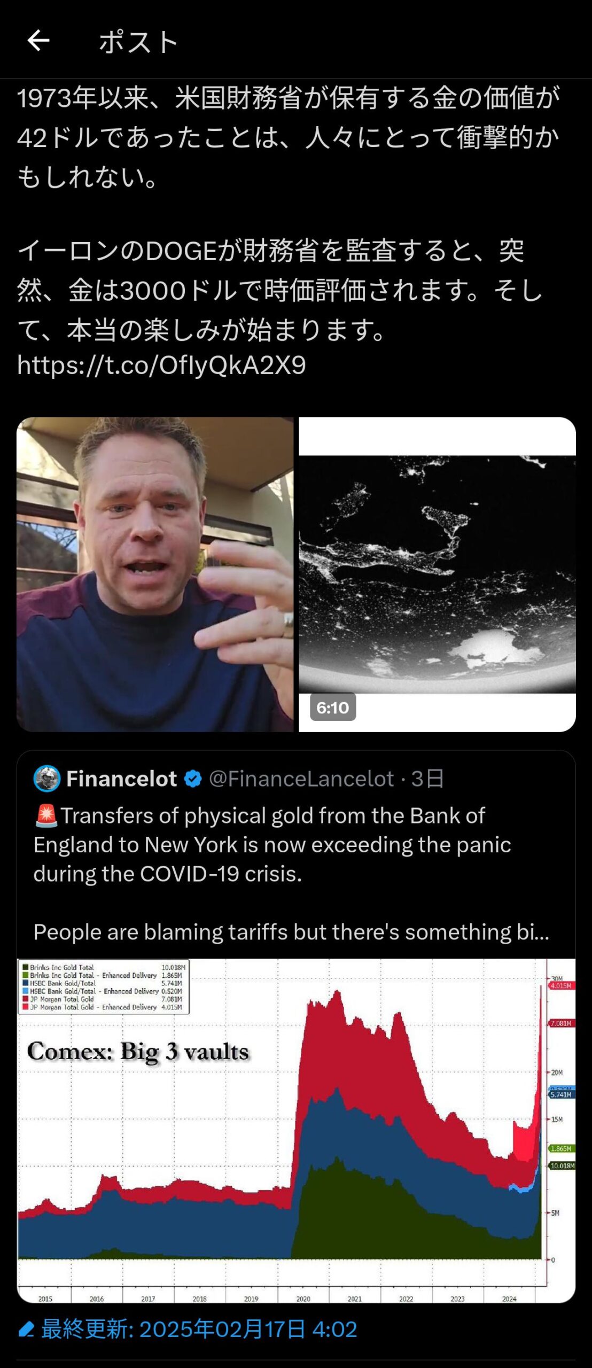This screenshot has width=592, height=1368.
Task: Tap the 3日 timestamp on quoted post
Action: point(427,779)
